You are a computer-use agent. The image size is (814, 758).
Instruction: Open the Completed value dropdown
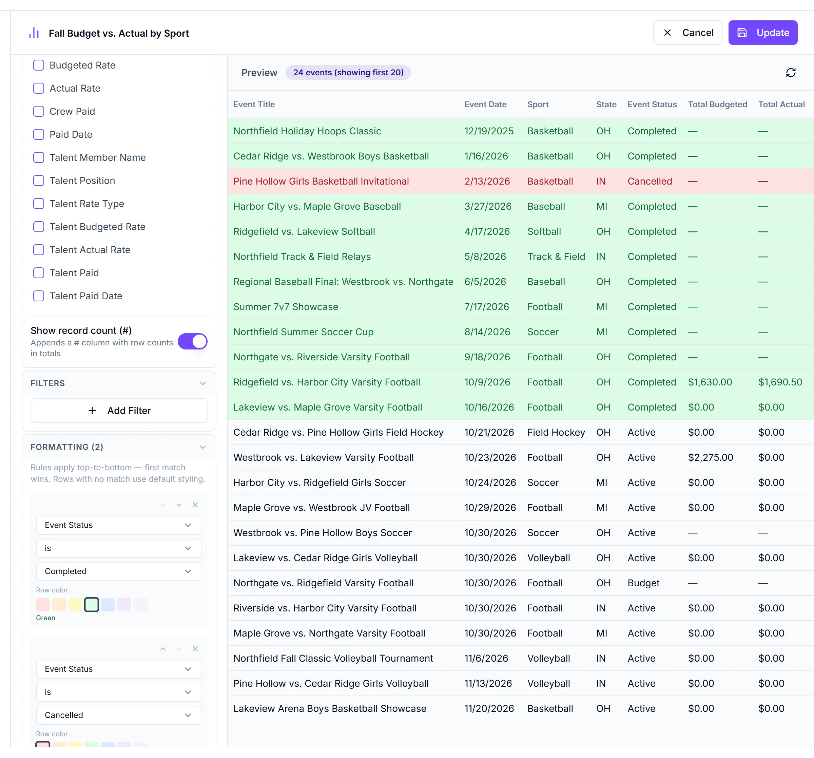point(119,571)
